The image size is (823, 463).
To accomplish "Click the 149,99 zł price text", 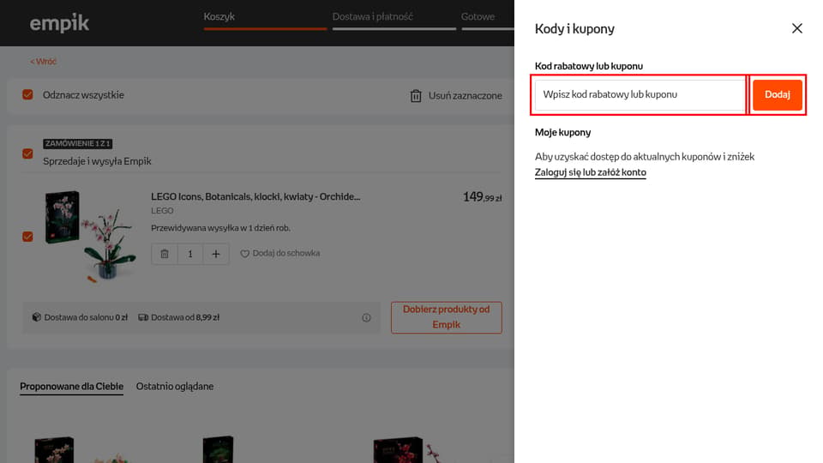I will (x=483, y=197).
